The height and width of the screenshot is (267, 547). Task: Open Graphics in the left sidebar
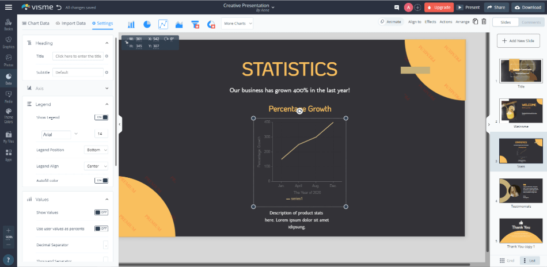pos(9,43)
